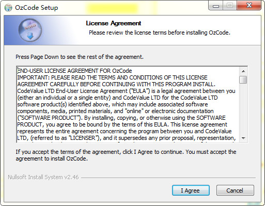The height and width of the screenshot is (206, 265).
Task: Accept the license with I Agree
Action: (x=191, y=191)
